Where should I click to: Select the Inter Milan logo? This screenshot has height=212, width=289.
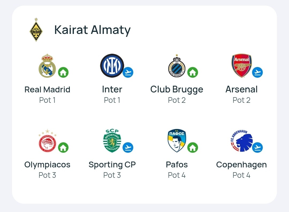(x=112, y=66)
